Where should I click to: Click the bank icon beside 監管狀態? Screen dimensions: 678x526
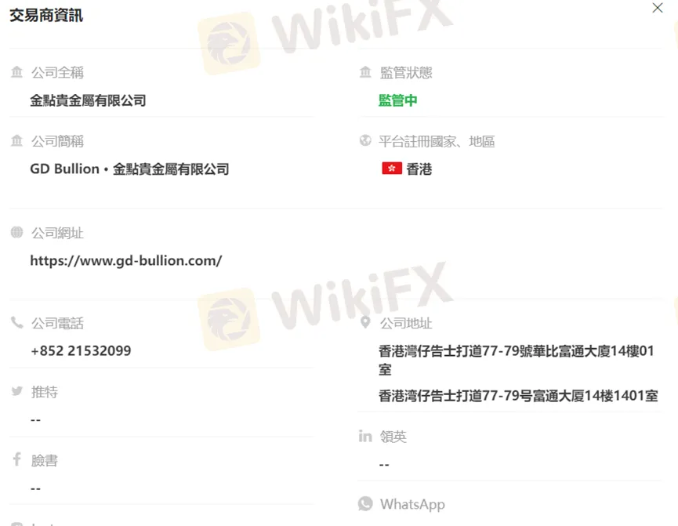pyautogui.click(x=365, y=72)
